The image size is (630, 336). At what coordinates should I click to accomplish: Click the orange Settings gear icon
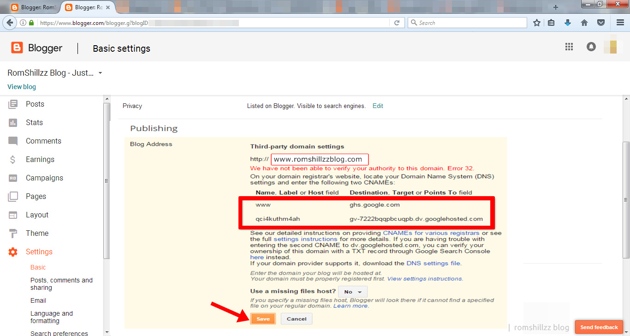[13, 252]
